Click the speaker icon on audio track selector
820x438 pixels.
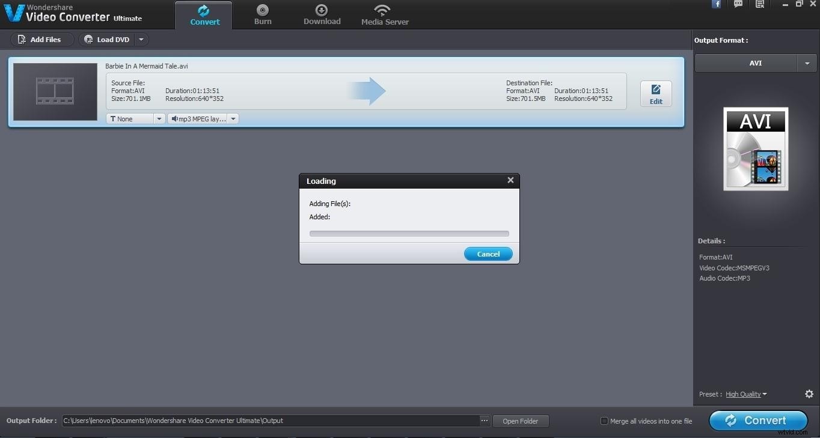point(175,118)
